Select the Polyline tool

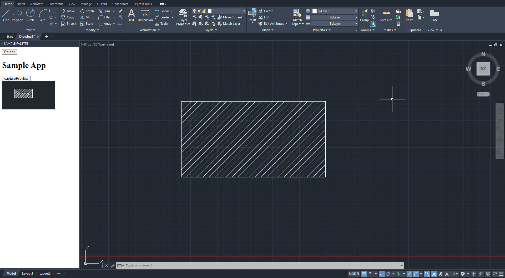(x=17, y=15)
